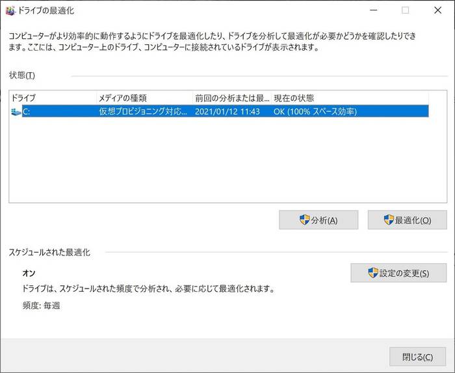
Task: Click the shield icon on 最適化 button
Action: (x=389, y=220)
